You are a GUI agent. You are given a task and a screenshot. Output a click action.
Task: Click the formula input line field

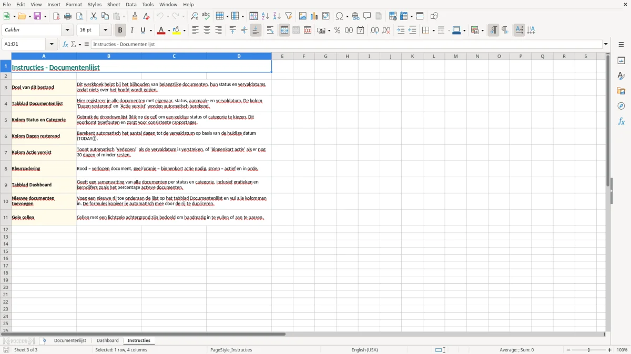point(346,45)
